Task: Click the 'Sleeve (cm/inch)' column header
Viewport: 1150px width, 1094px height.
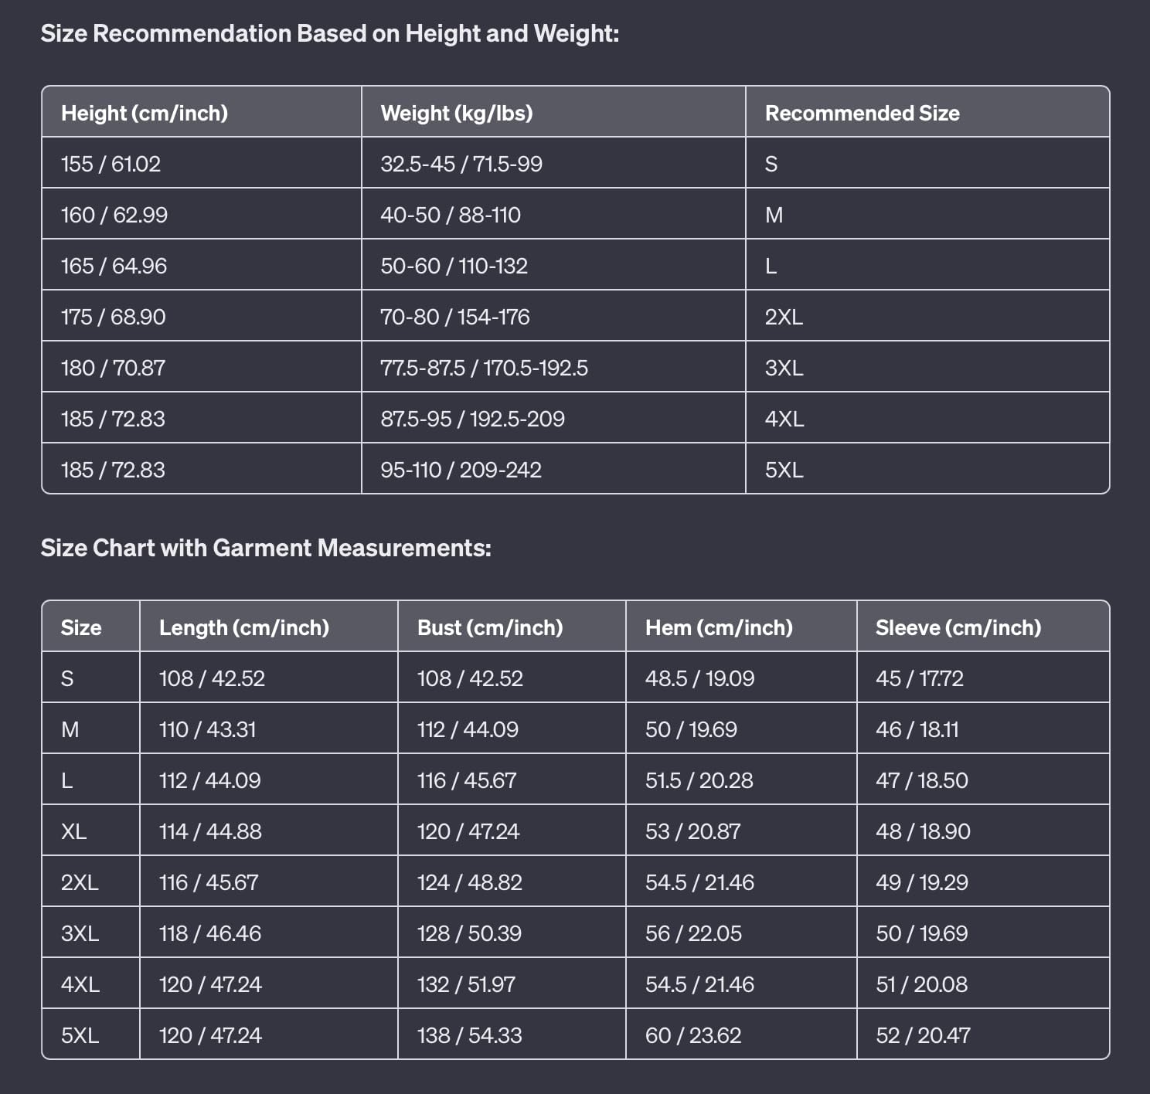Action: 958,627
